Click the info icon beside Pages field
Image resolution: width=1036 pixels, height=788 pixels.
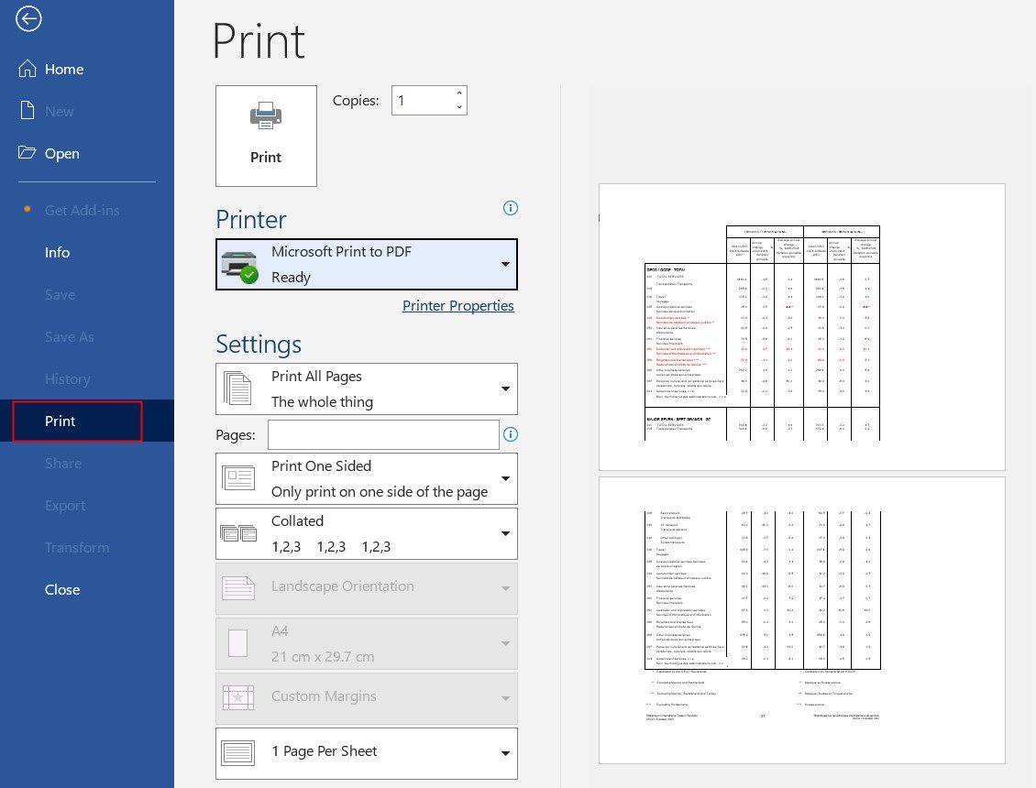pos(511,433)
